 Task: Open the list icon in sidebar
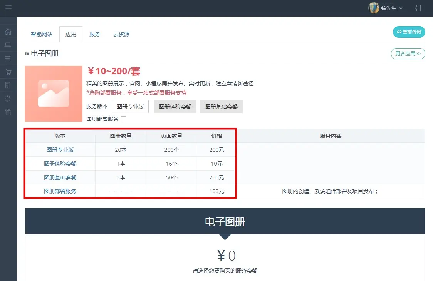point(8,59)
